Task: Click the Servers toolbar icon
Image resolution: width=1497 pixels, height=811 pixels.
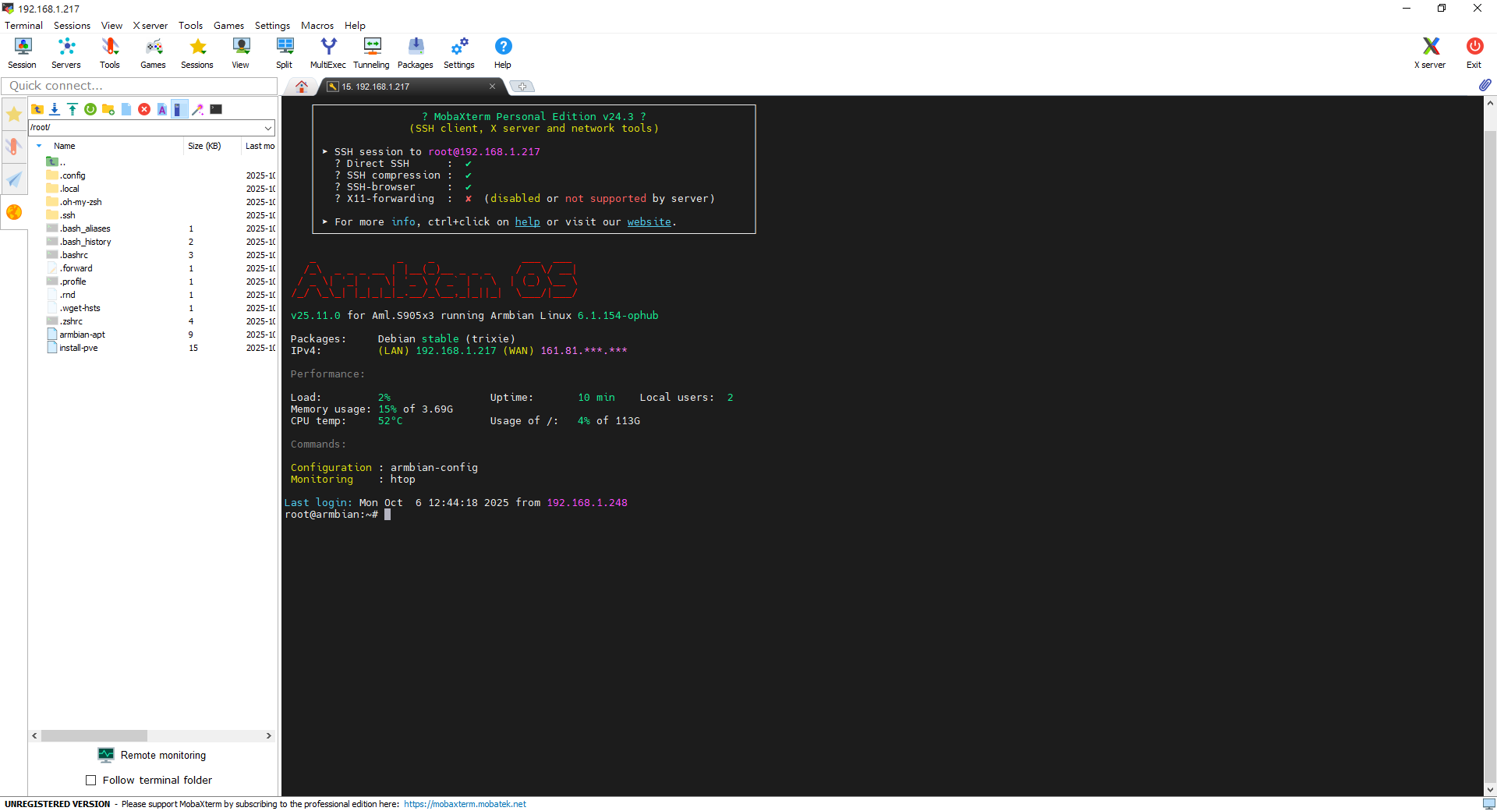Action: point(66,53)
